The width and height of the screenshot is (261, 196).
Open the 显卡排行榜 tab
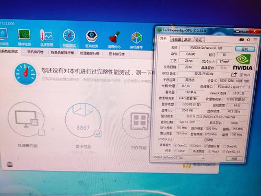point(117,54)
